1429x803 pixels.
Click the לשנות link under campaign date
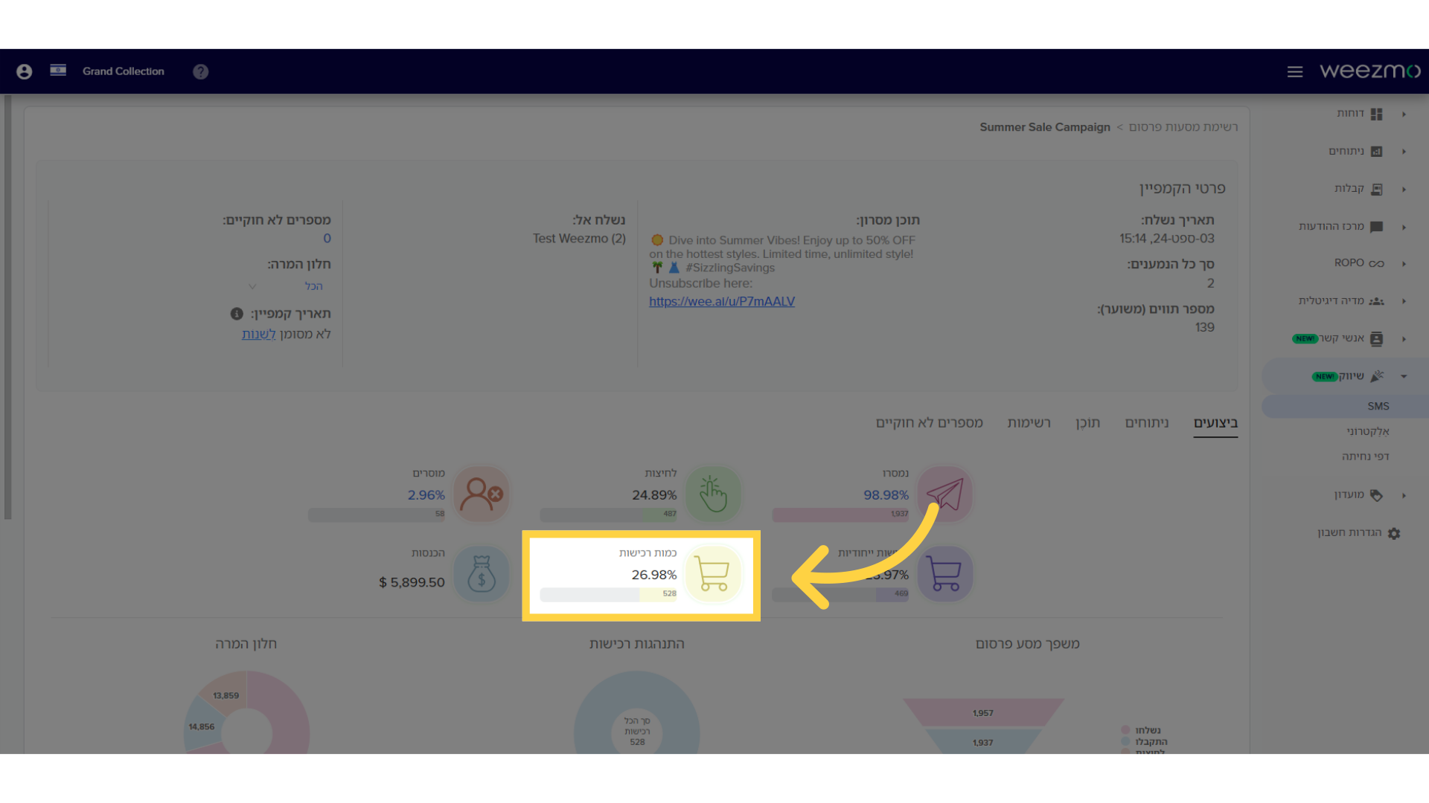258,335
